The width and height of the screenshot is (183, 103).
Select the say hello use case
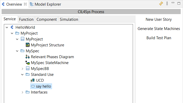coord(41,86)
